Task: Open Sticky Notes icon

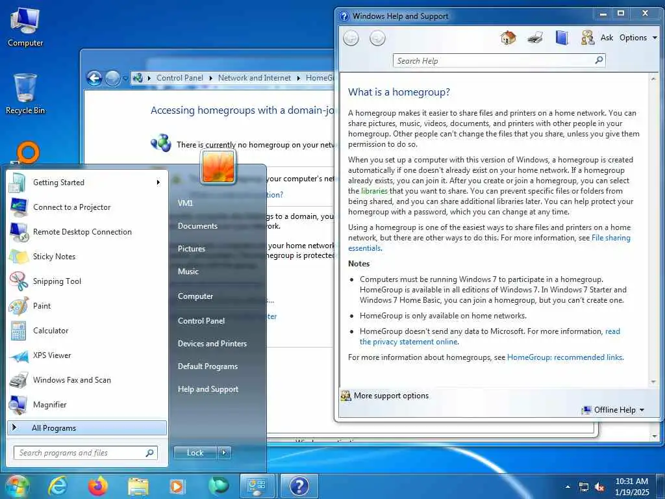Action: click(x=19, y=257)
